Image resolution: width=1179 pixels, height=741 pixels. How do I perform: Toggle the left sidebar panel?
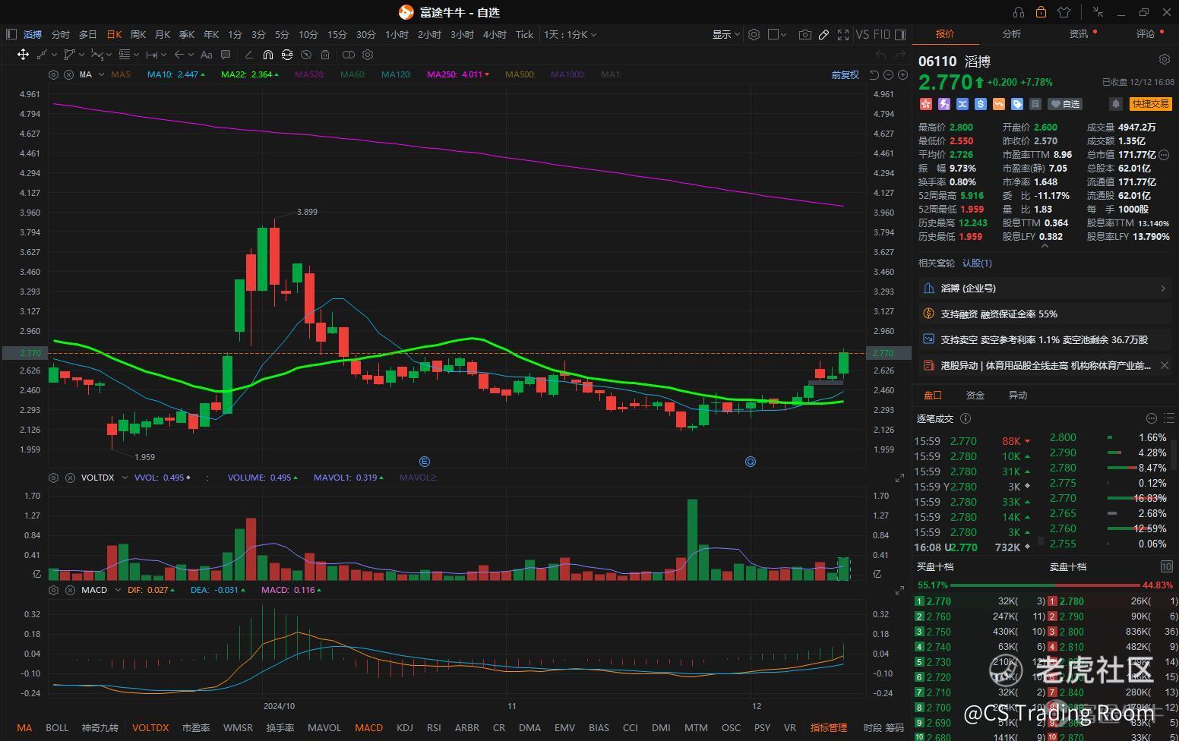(x=11, y=34)
